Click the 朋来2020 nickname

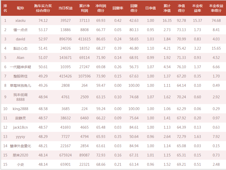[x=20, y=155]
